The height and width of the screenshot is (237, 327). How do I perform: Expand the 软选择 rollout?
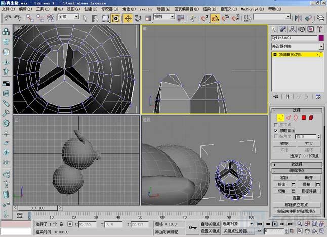pyautogui.click(x=297, y=164)
